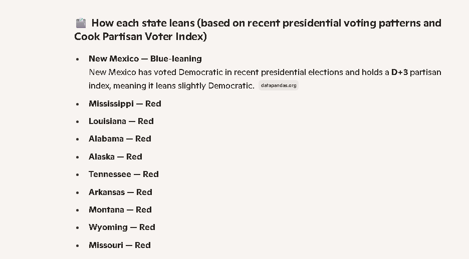Click the bold 'D+3' partisan index text

[400, 72]
